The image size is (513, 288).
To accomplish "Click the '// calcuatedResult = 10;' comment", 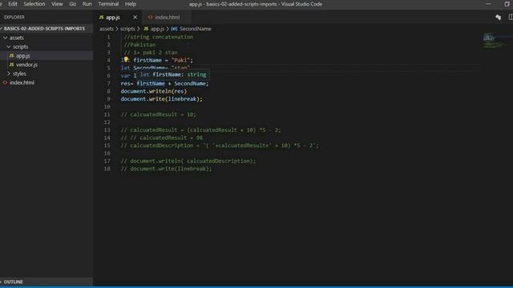I will 159,114.
